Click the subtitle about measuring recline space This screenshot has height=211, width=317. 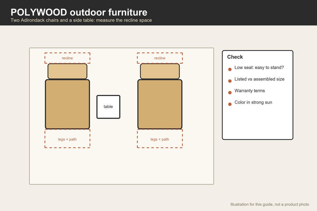click(81, 20)
